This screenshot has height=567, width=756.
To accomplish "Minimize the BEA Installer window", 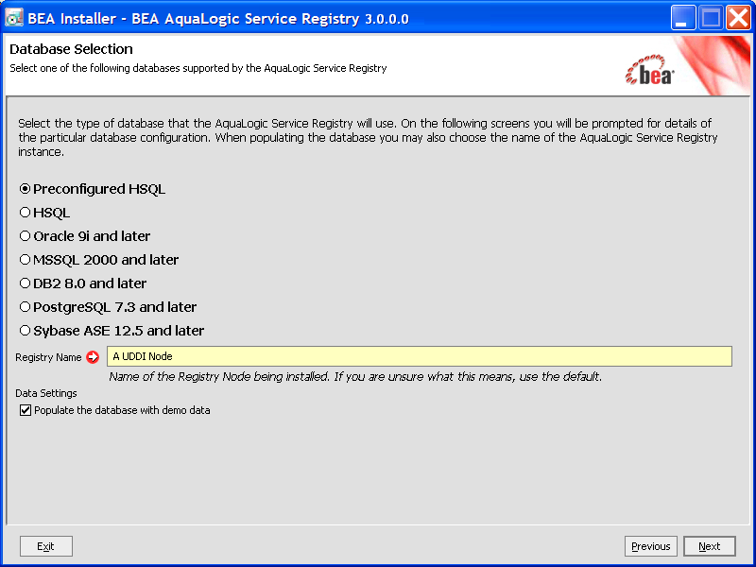I will [682, 18].
